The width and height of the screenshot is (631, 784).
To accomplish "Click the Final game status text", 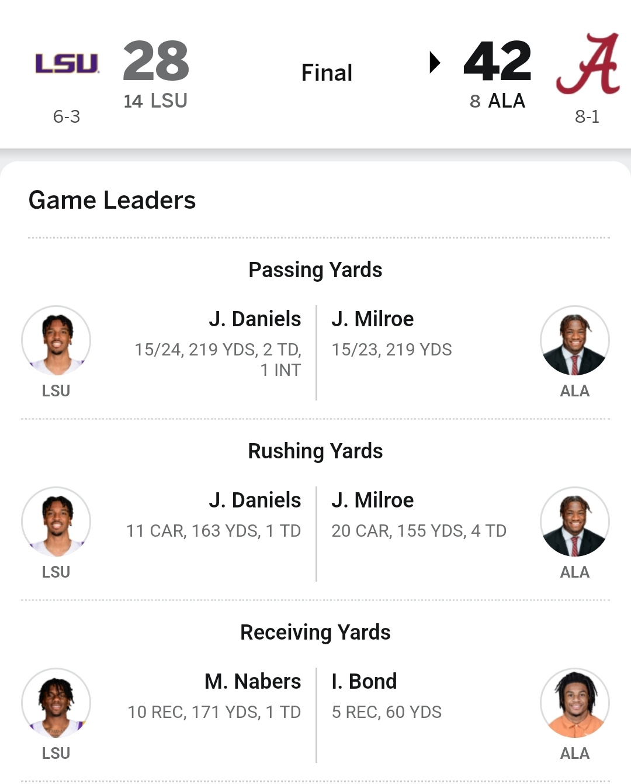I will point(327,73).
